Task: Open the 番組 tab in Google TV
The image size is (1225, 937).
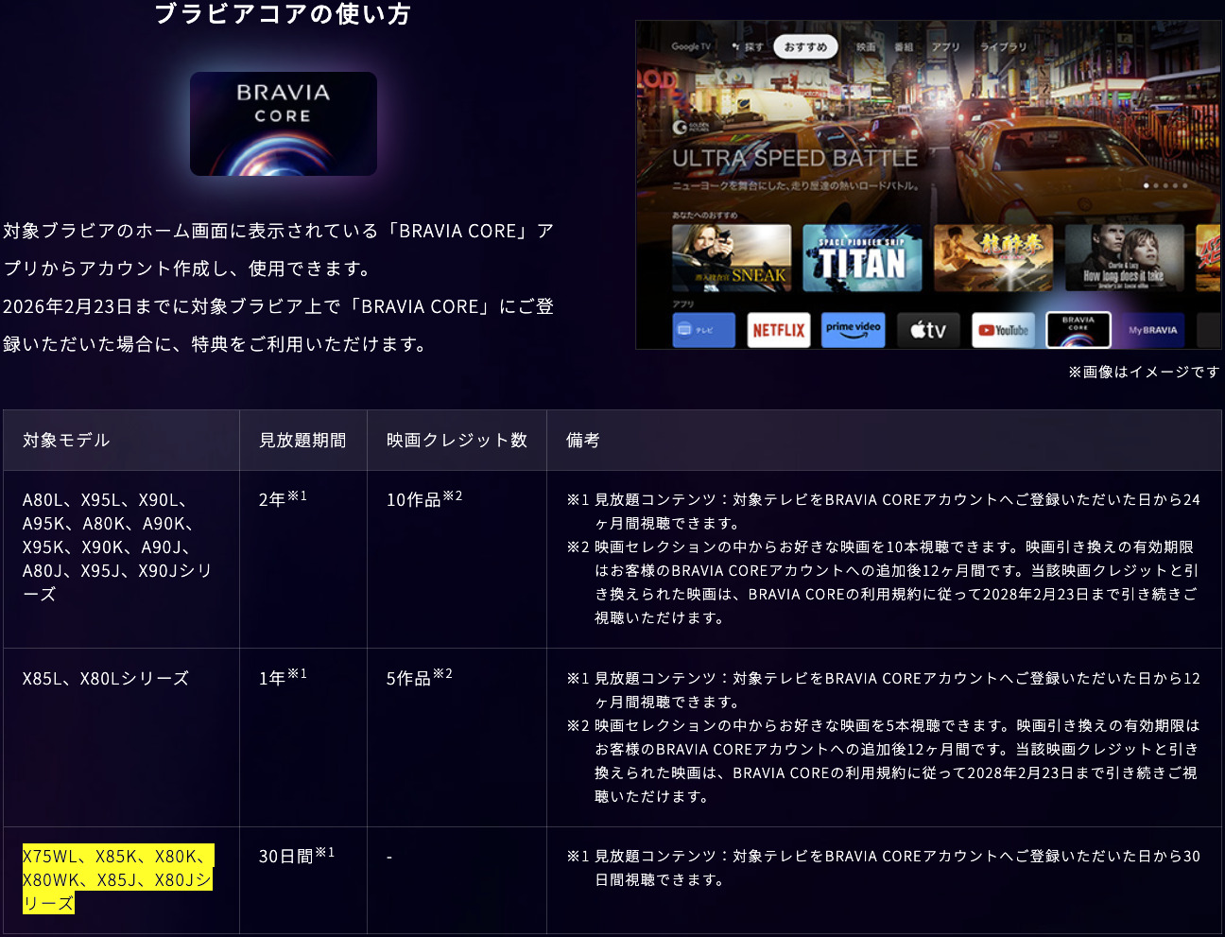Action: [x=904, y=46]
